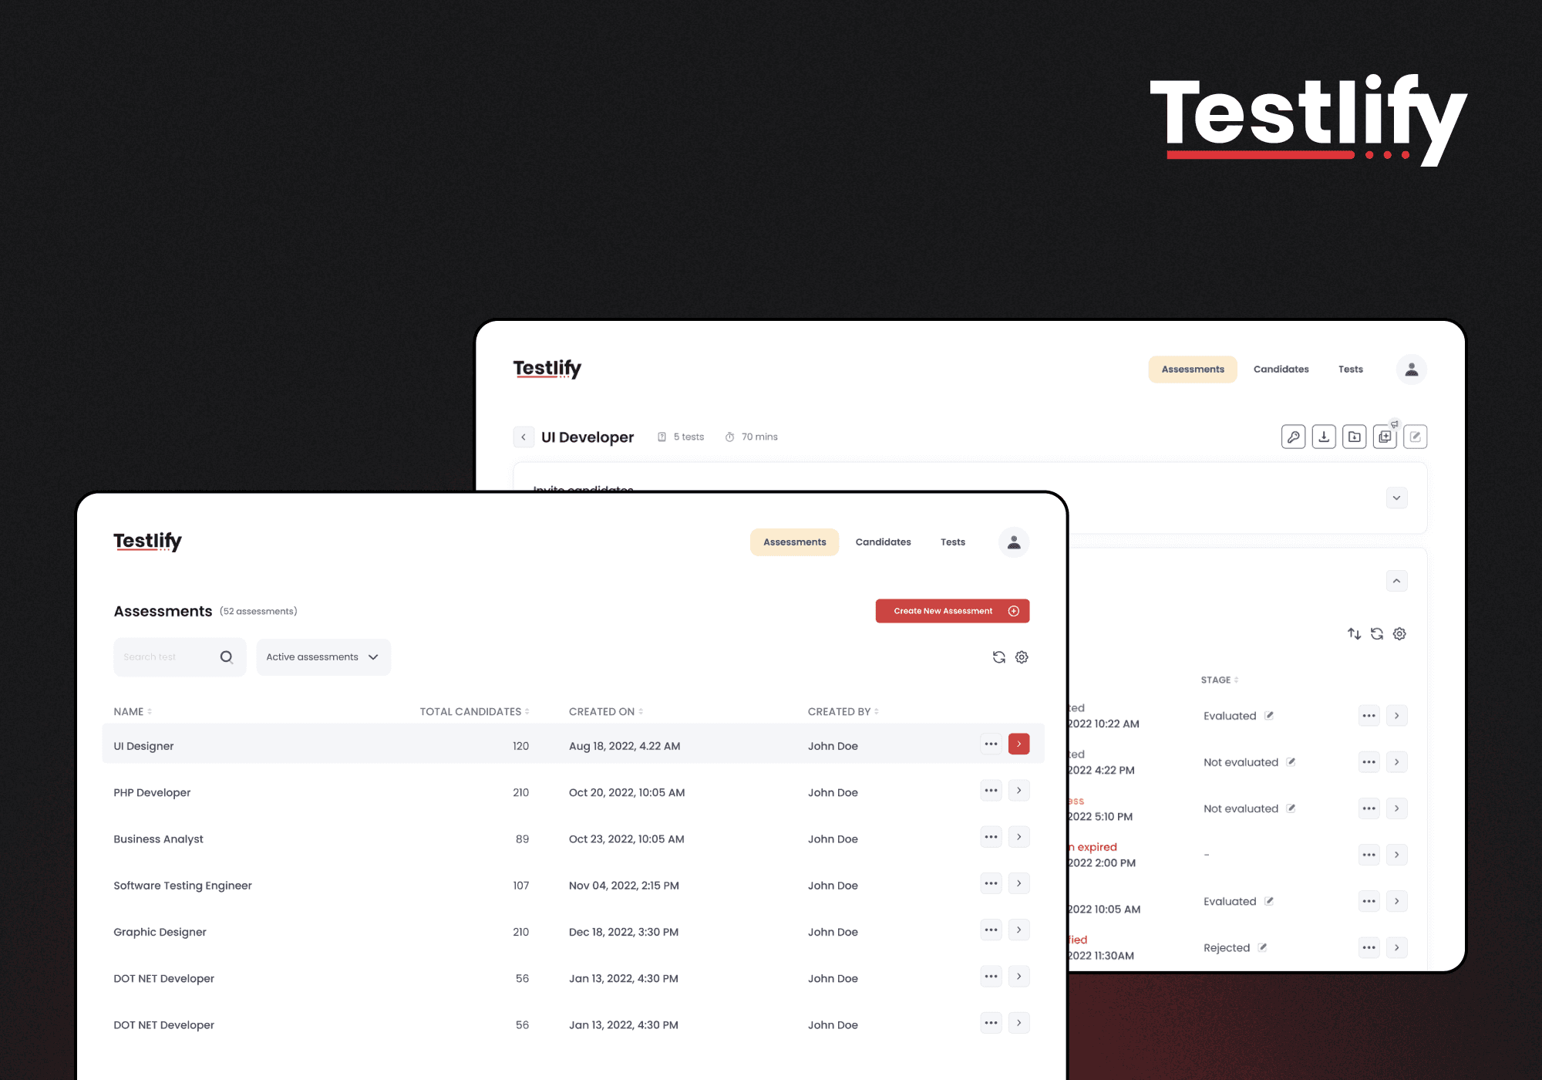Click the duplicate assessment icon in UI Developer toolbar
The width and height of the screenshot is (1542, 1080).
(x=1385, y=437)
